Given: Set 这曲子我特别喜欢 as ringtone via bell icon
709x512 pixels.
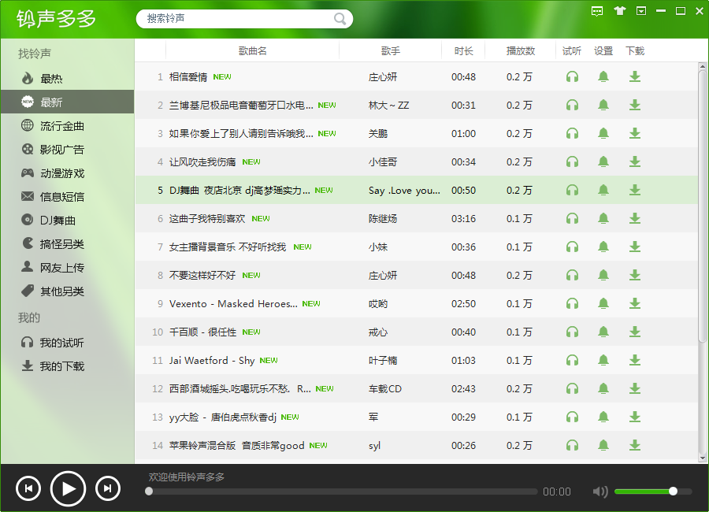Looking at the screenshot, I should (x=603, y=218).
